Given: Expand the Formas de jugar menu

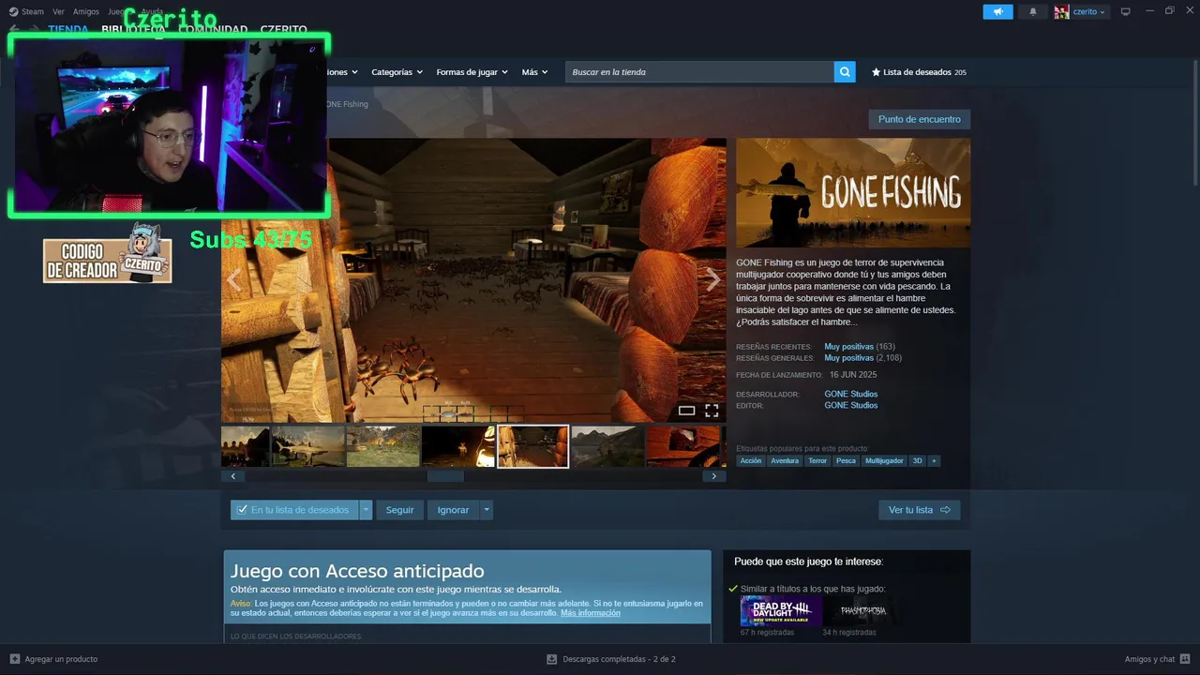Looking at the screenshot, I should tap(472, 72).
